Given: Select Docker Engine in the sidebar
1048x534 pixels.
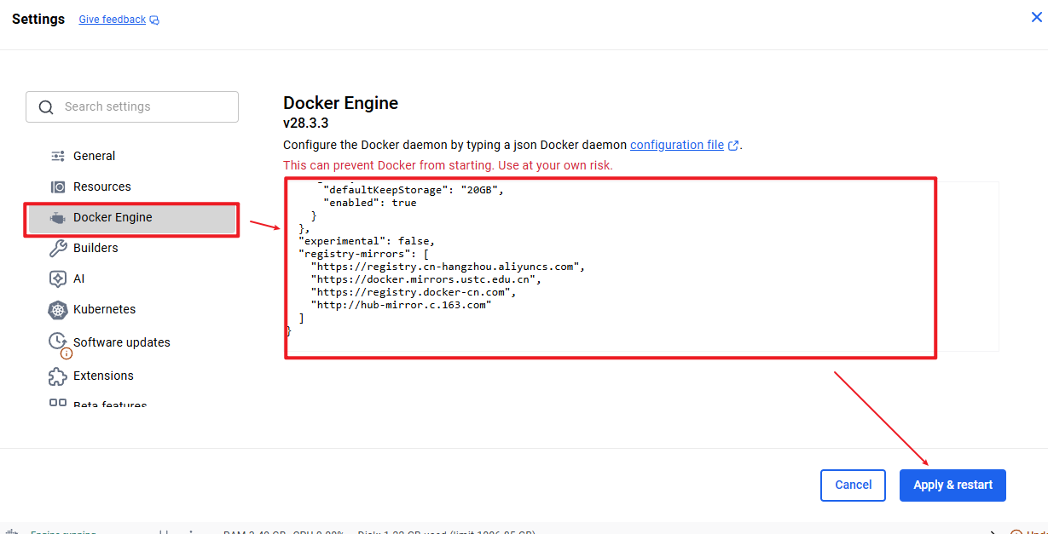Looking at the screenshot, I should (x=132, y=217).
